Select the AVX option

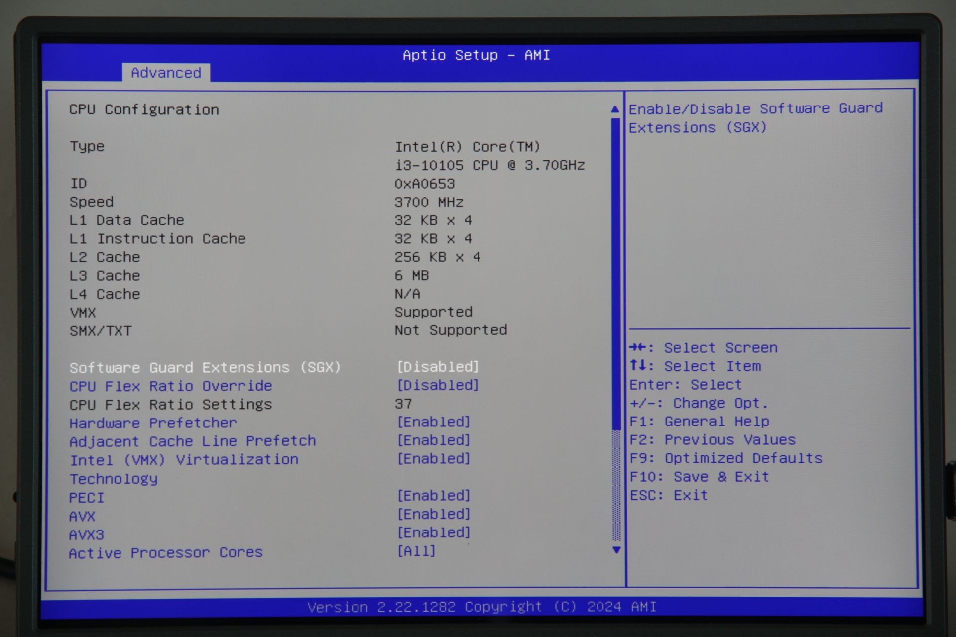pos(82,517)
